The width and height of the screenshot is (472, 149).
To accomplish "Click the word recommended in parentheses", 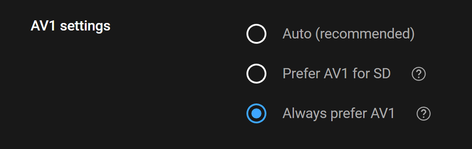I will (x=365, y=35).
